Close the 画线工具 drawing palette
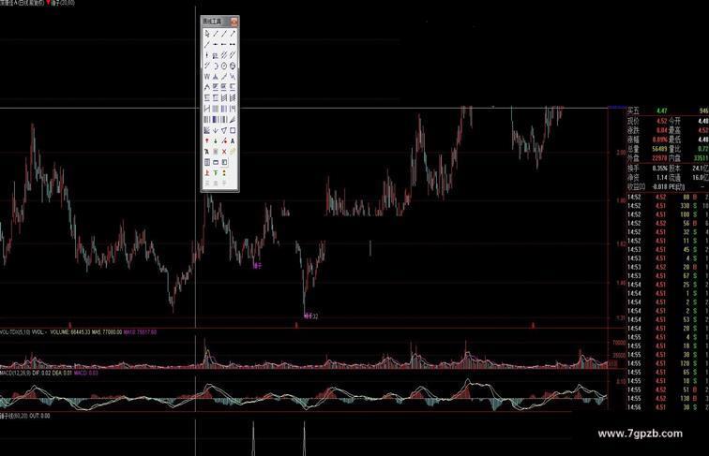The width and height of the screenshot is (709, 456). (x=234, y=22)
